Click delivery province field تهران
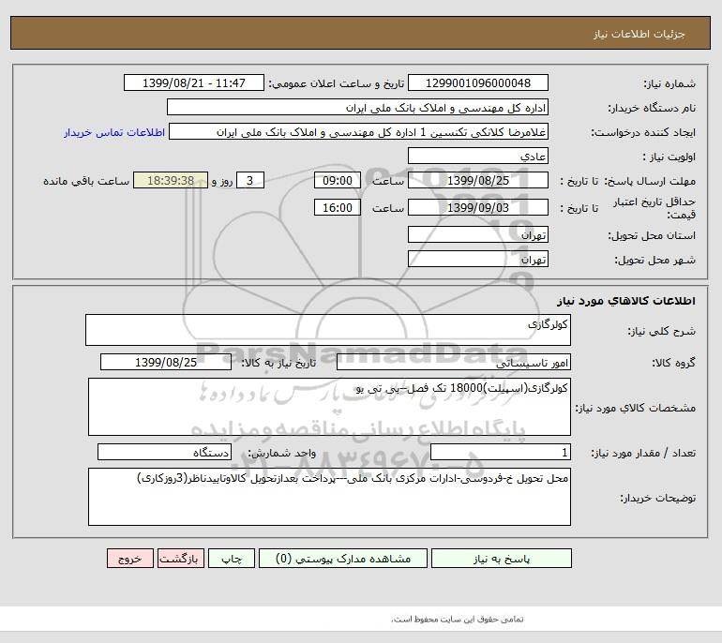 478,234
